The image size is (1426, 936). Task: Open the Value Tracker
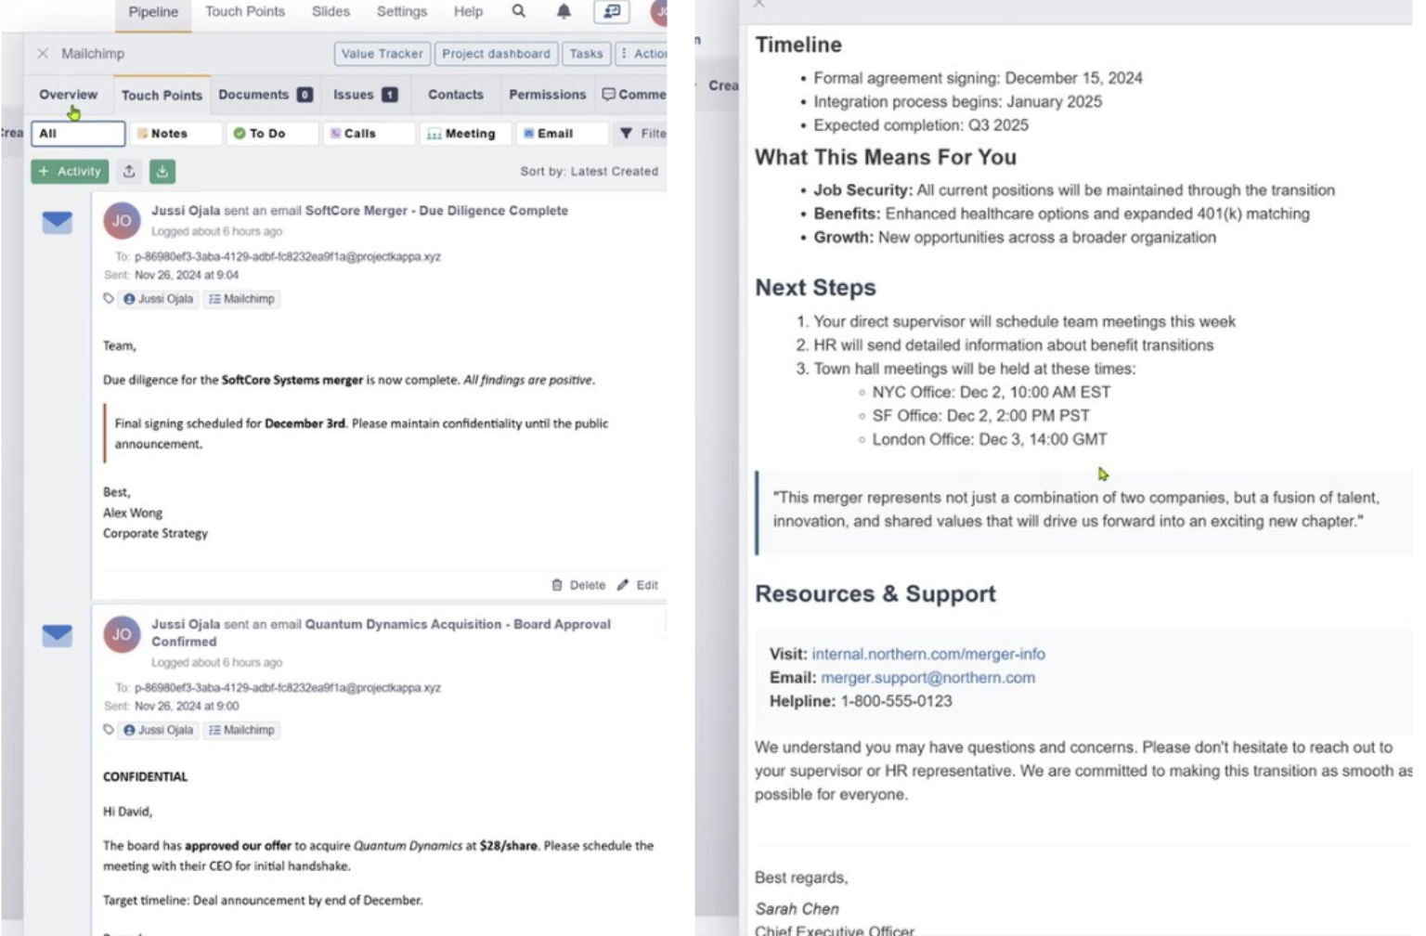tap(382, 54)
